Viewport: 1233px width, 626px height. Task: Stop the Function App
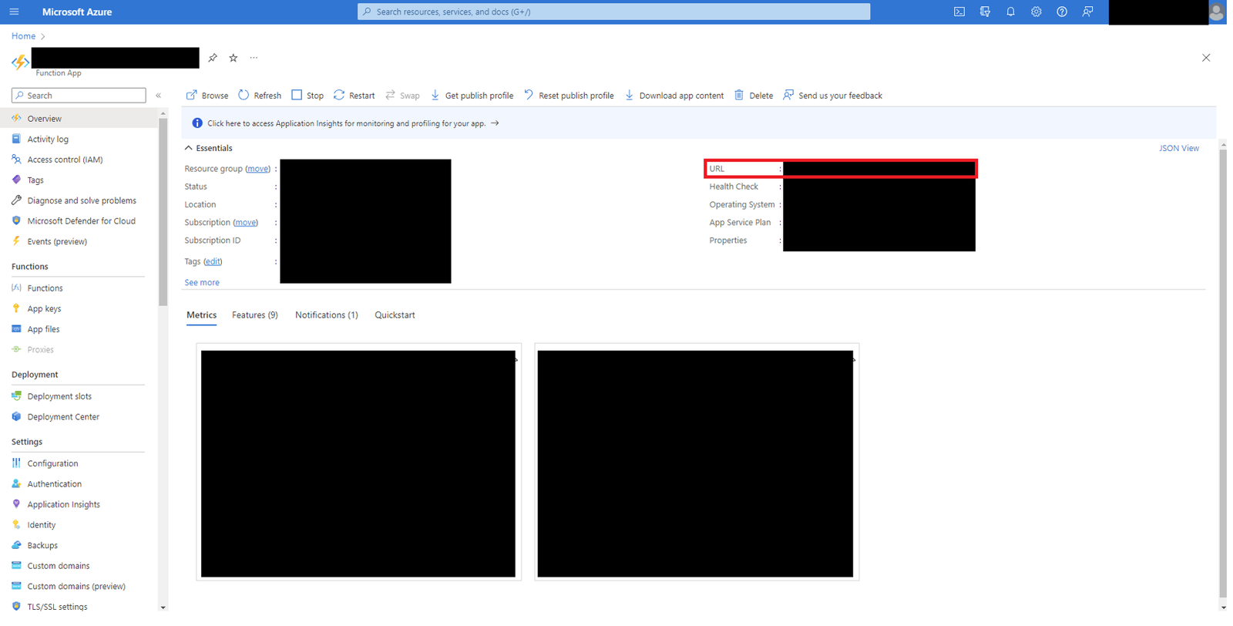pyautogui.click(x=307, y=96)
